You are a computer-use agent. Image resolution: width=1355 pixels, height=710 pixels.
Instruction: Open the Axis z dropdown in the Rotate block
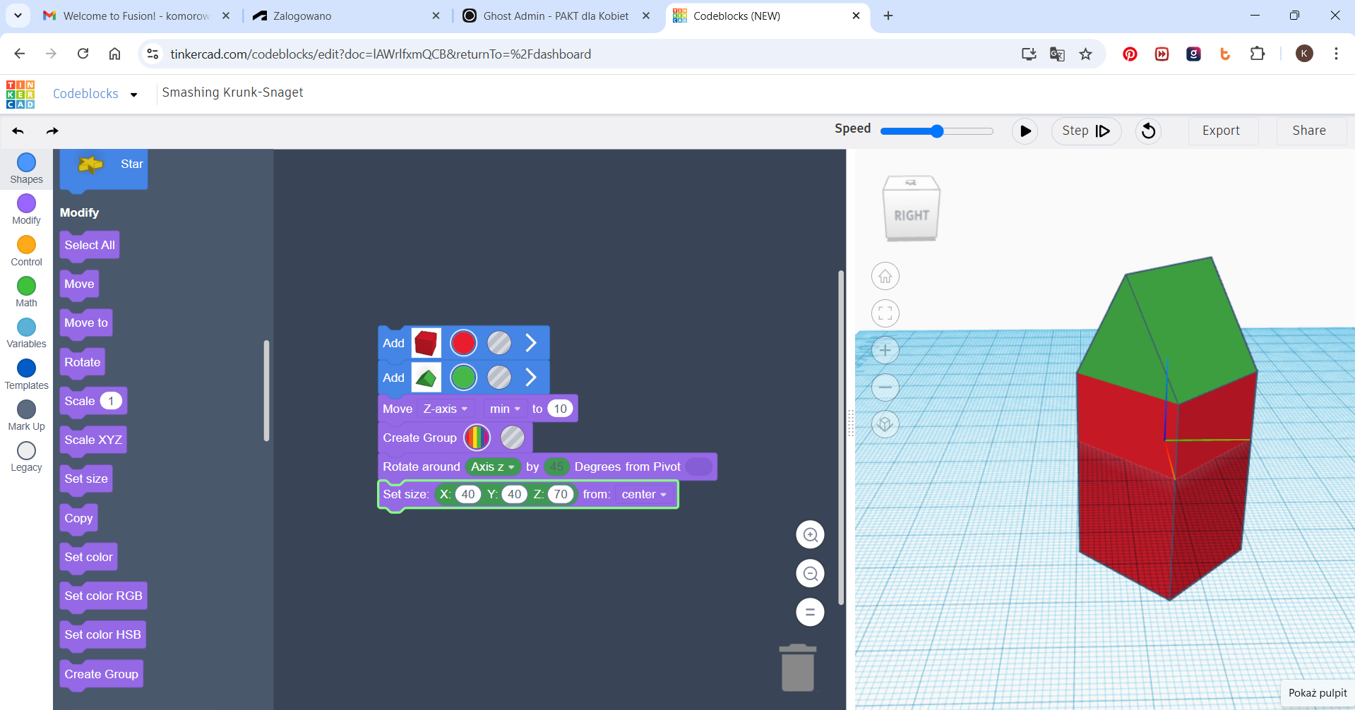tap(493, 467)
